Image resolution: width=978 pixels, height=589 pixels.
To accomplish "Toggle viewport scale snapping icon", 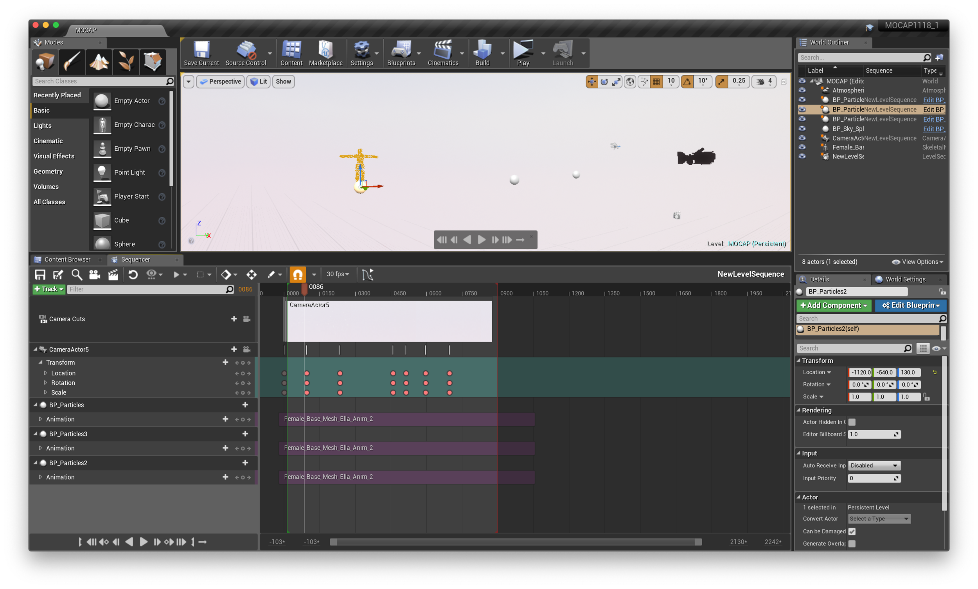I will [721, 81].
